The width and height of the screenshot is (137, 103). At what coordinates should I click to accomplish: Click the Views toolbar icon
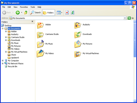tap(59, 13)
